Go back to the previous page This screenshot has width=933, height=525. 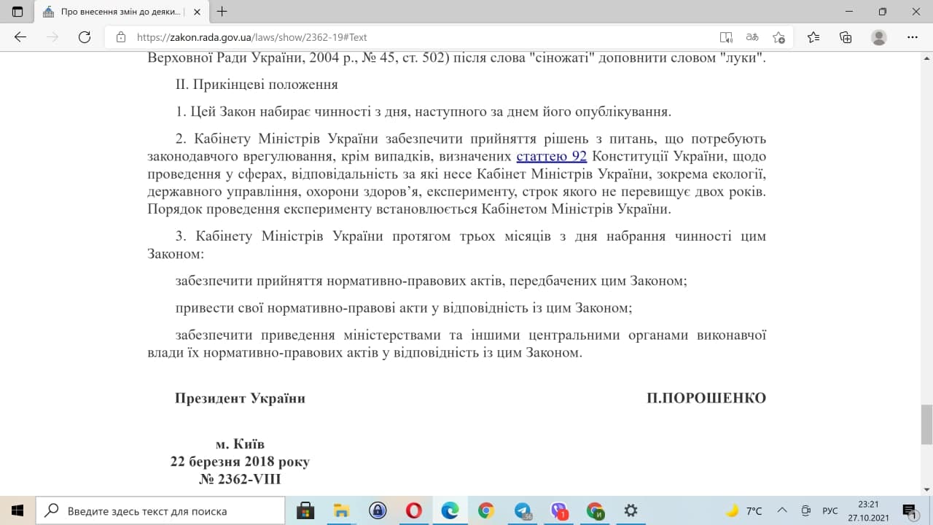click(20, 37)
